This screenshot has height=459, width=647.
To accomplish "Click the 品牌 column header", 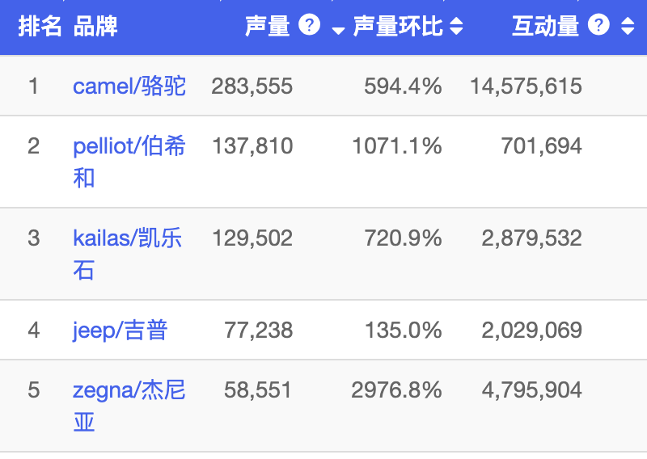I will (x=95, y=27).
